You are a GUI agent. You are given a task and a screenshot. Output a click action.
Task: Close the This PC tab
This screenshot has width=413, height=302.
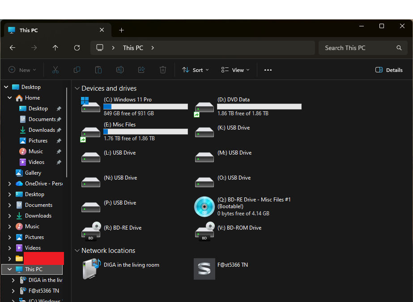[102, 30]
